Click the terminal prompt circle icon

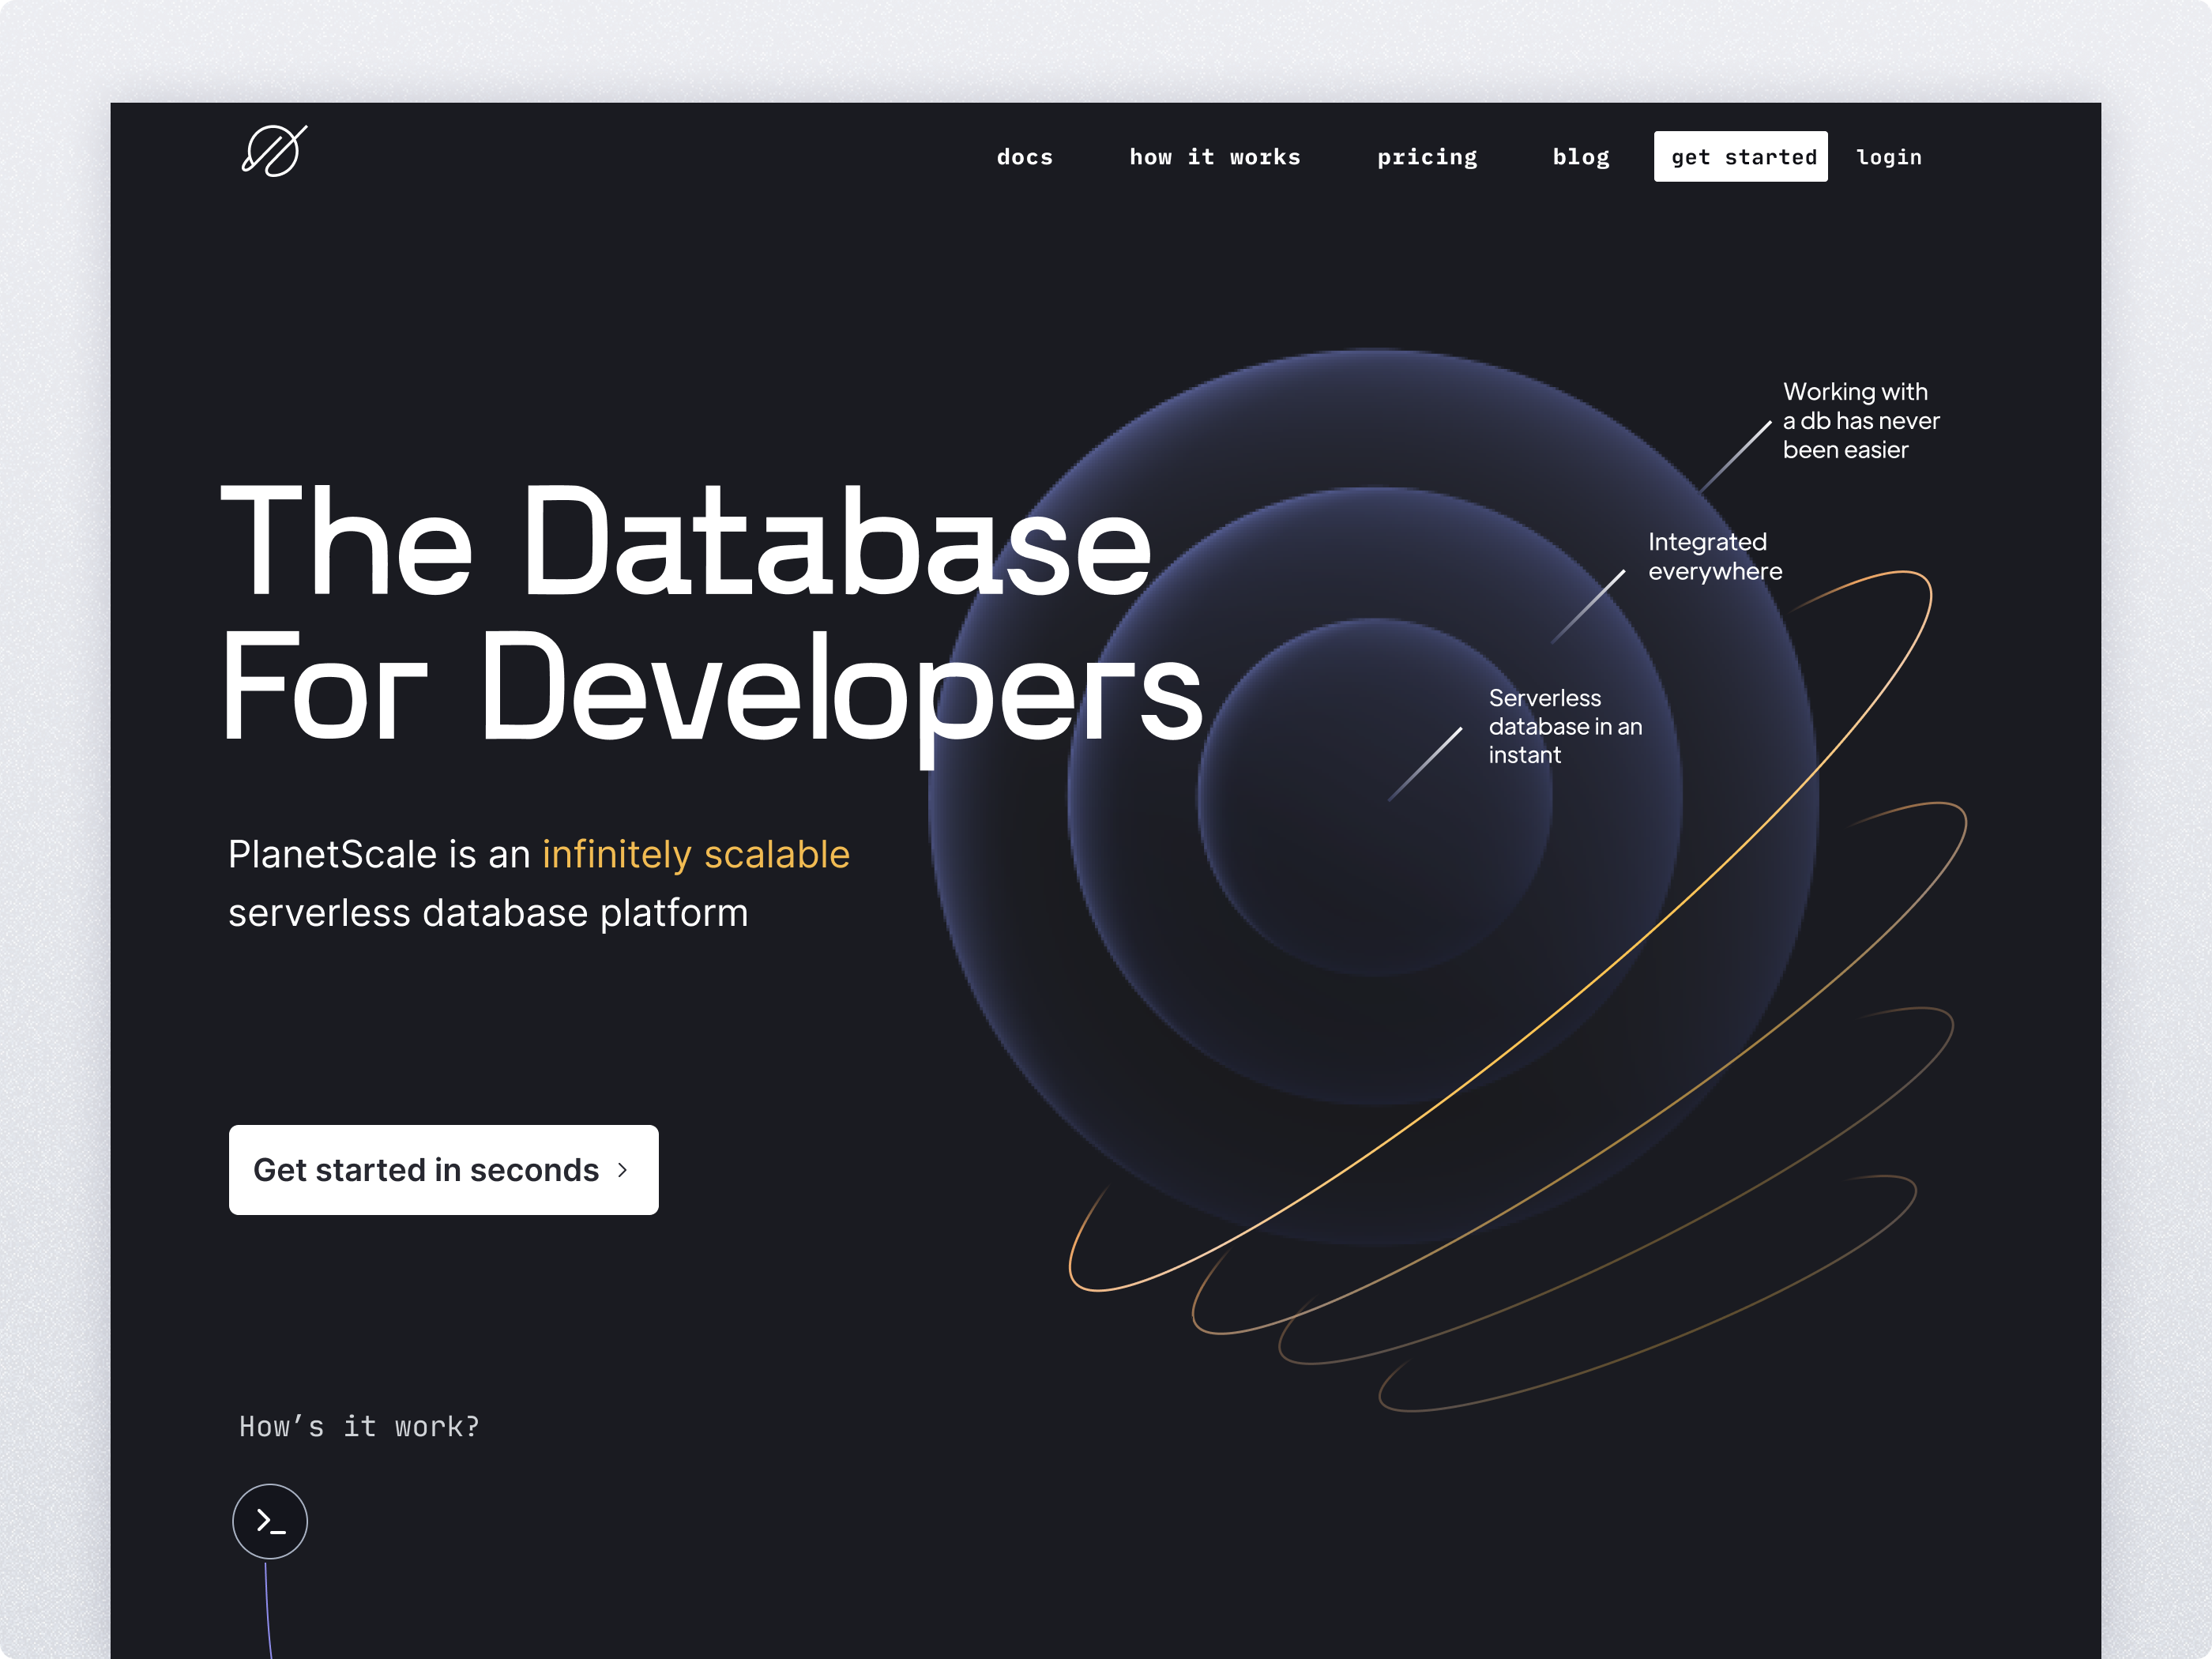click(270, 1520)
